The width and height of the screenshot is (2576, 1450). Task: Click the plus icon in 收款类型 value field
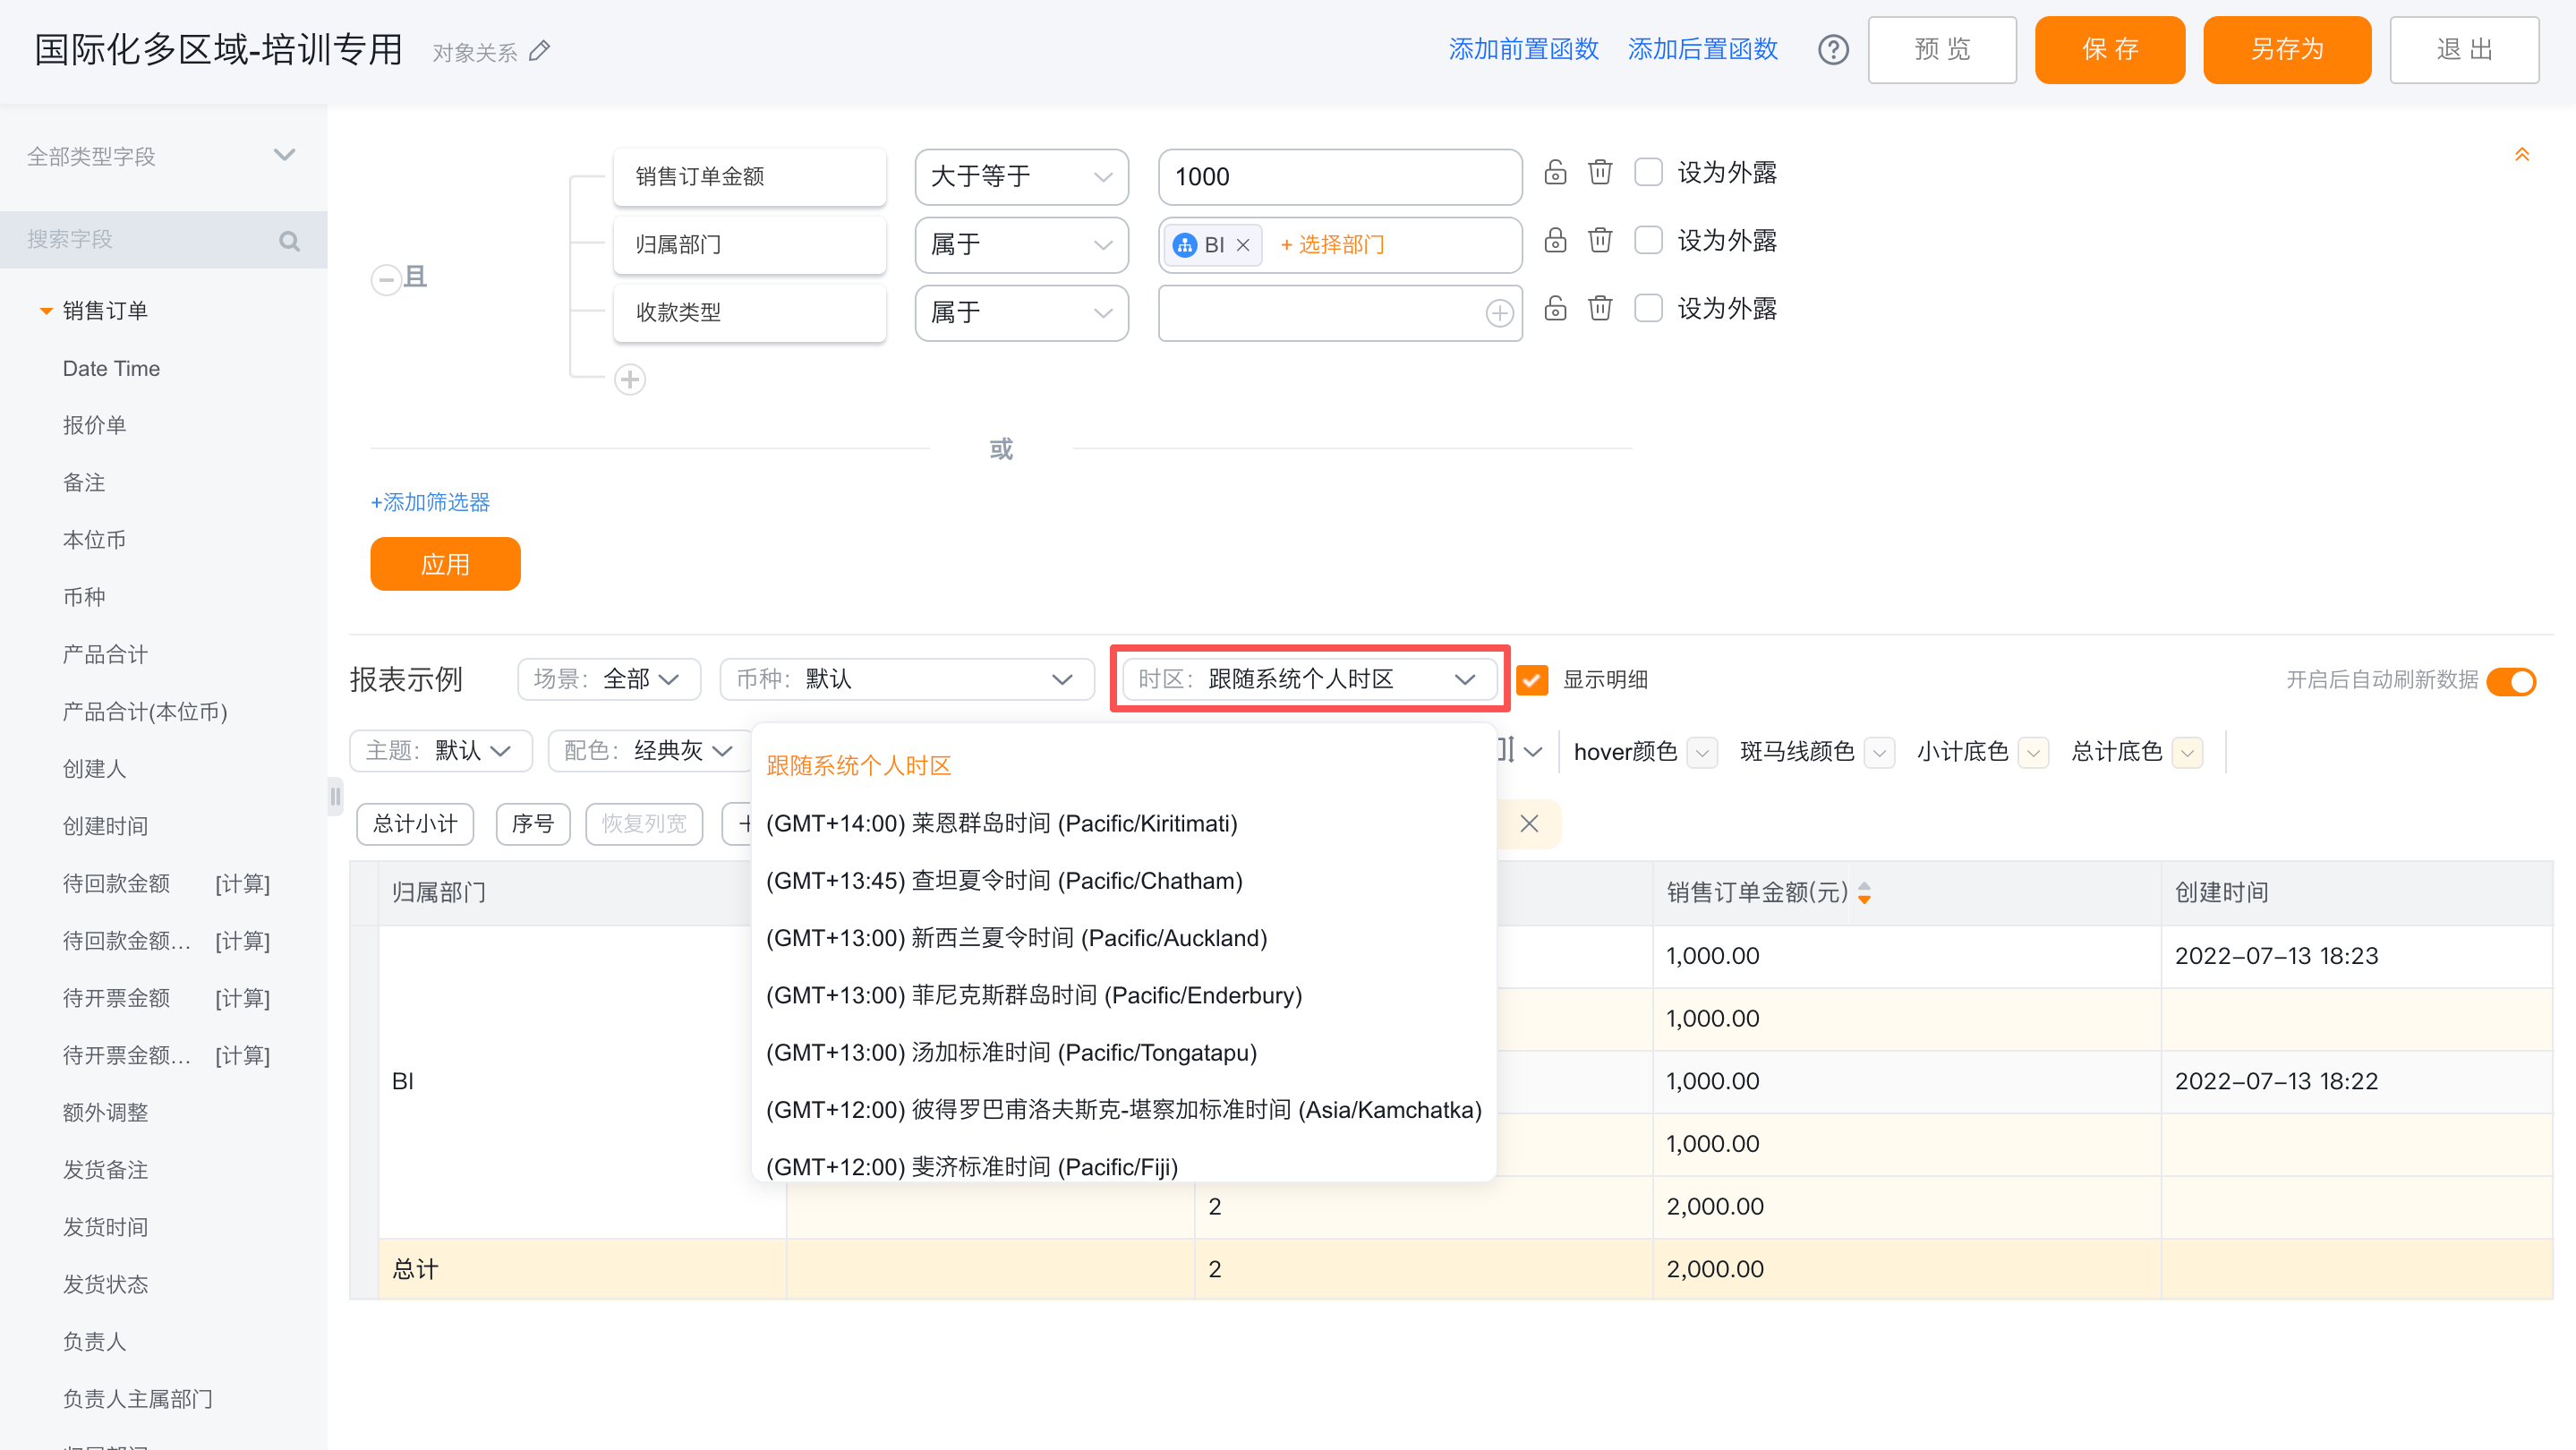(1498, 313)
